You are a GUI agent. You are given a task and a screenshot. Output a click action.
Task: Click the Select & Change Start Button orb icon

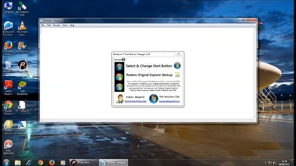point(177,65)
